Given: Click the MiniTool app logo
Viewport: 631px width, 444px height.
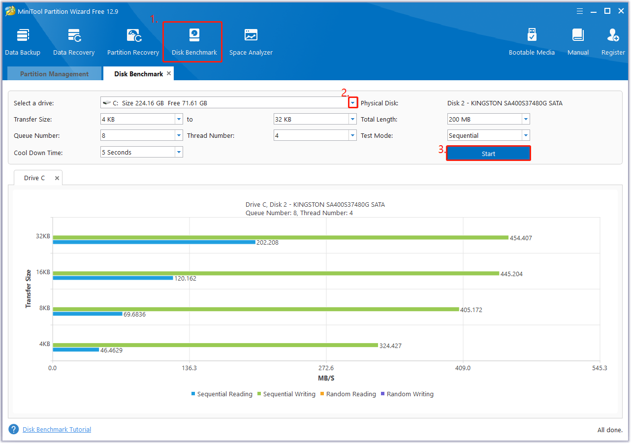Looking at the screenshot, I should (10, 11).
